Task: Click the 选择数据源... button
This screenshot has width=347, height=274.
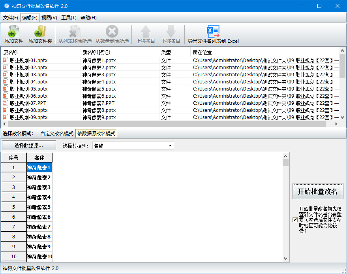Action: point(29,146)
